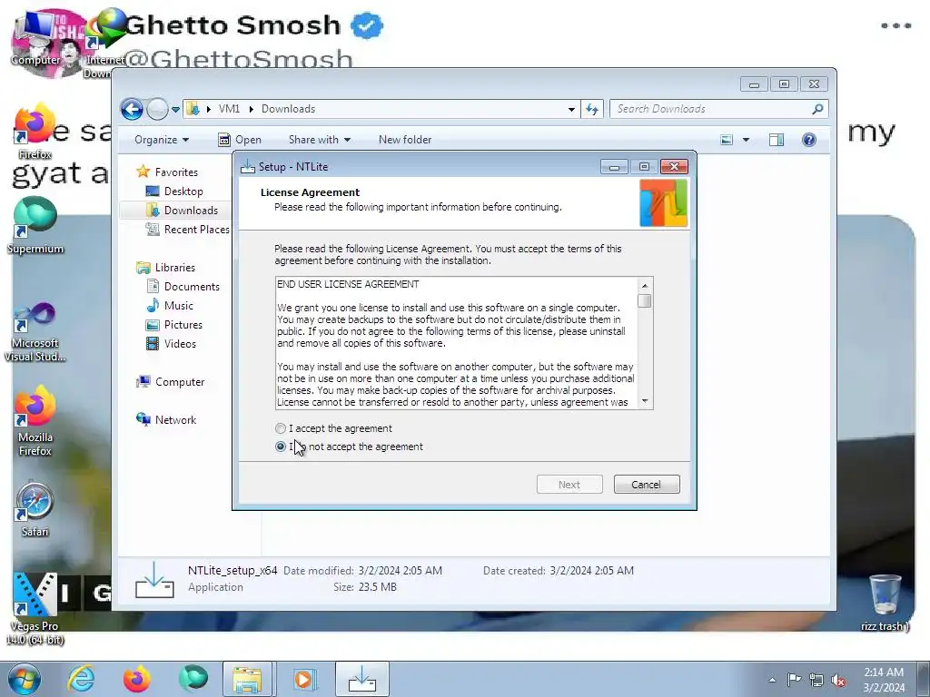The image size is (930, 697).
Task: Click the search magnifier icon in Explorer
Action: (818, 109)
